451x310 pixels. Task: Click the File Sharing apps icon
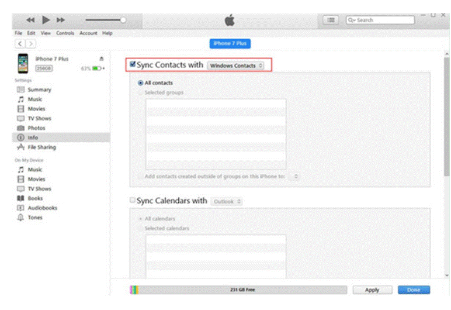20,147
